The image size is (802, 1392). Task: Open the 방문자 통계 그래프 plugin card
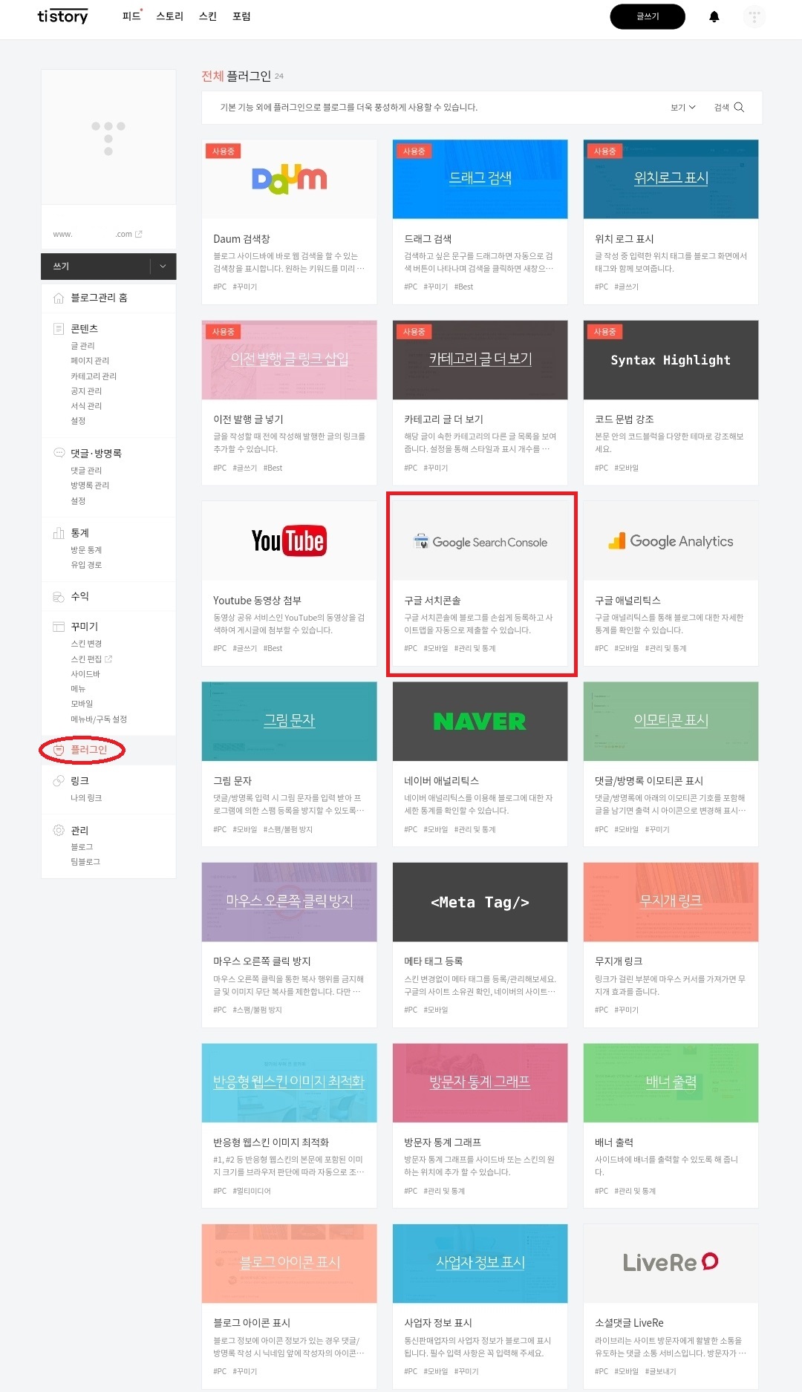pos(480,1125)
